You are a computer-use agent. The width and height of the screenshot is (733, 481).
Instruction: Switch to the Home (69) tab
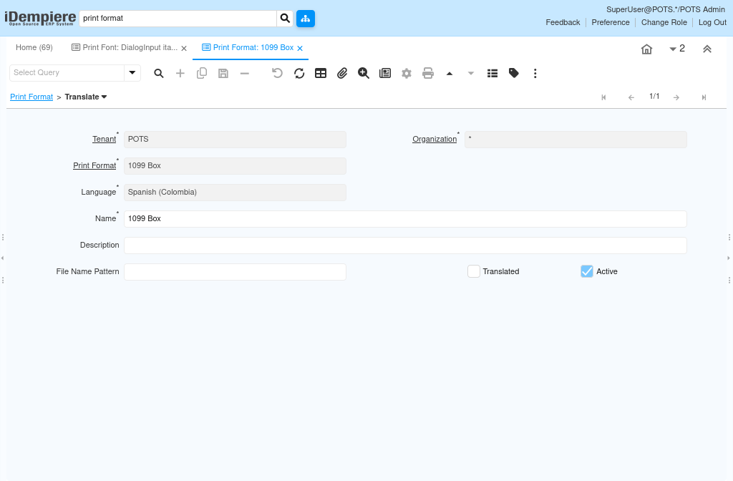pos(34,48)
